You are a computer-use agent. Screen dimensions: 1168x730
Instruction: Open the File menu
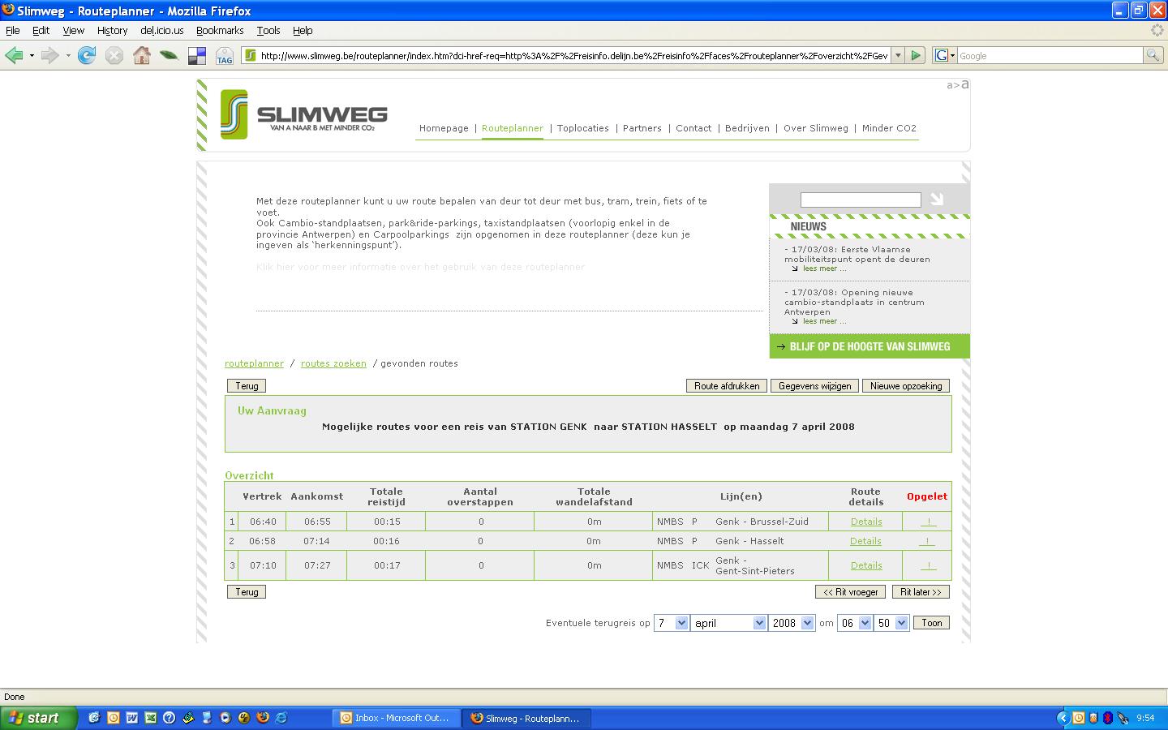13,30
